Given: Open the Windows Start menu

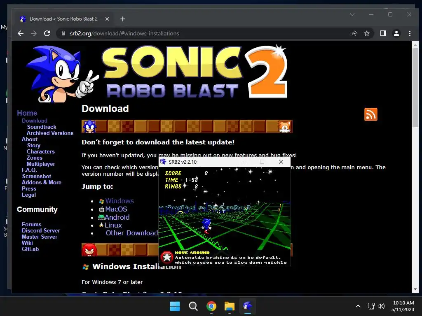Looking at the screenshot, I should 175,306.
